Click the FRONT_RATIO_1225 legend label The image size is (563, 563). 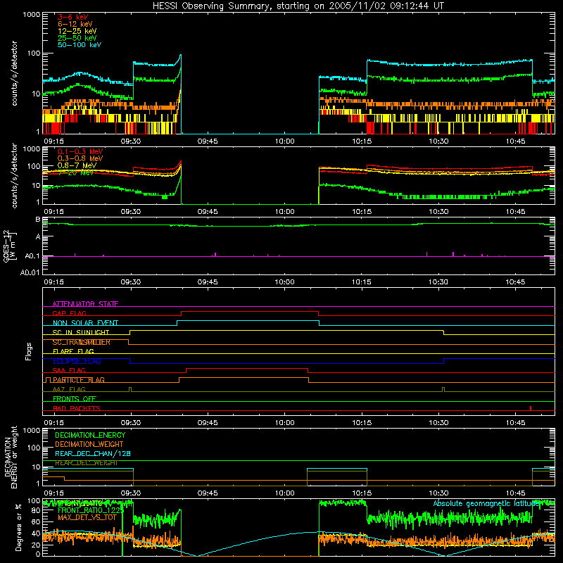[91, 510]
